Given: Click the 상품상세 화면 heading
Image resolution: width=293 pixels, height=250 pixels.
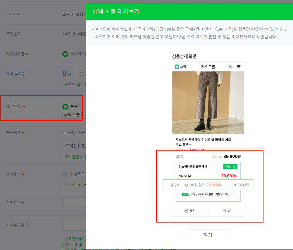Looking at the screenshot, I should pos(184,56).
